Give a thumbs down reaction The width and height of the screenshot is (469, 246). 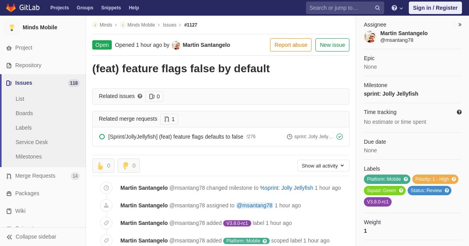coord(129,166)
